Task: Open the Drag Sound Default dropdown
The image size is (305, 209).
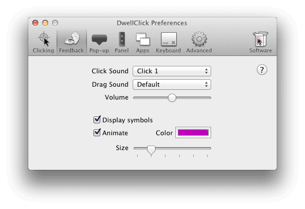Action: (172, 84)
